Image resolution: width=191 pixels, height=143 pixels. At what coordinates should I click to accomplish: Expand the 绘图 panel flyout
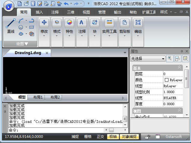point(22,44)
